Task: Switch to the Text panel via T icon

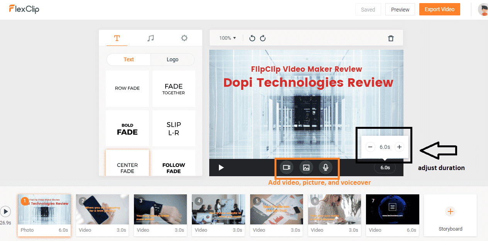Action: (117, 38)
